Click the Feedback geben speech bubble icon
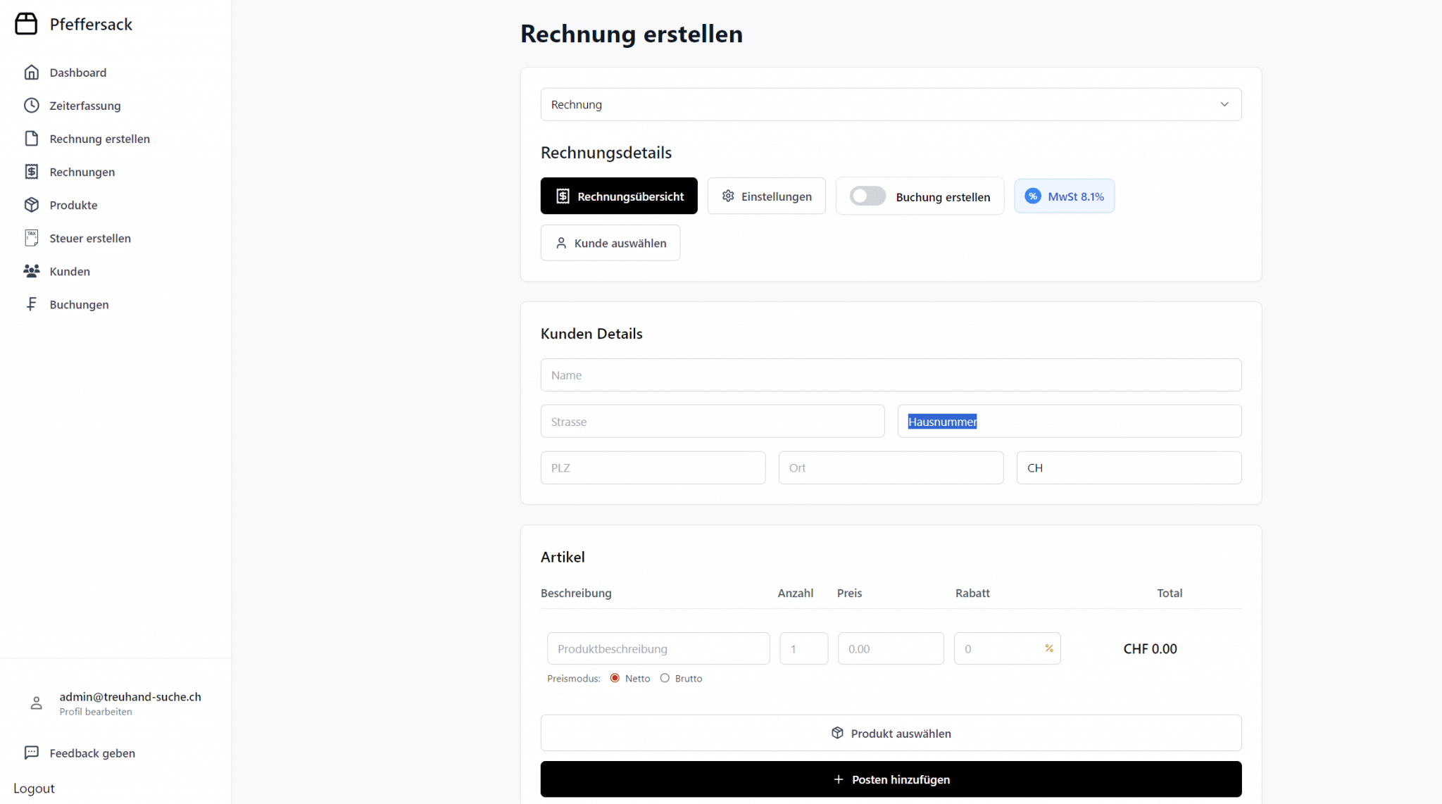 [x=32, y=753]
